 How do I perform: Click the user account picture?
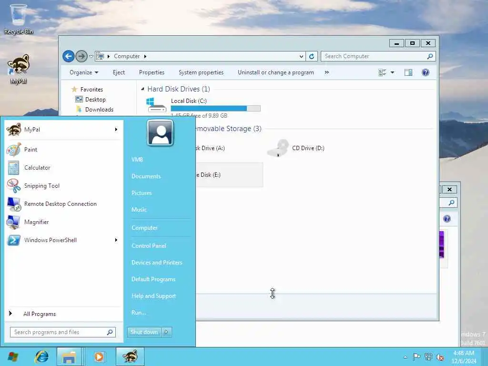(160, 133)
